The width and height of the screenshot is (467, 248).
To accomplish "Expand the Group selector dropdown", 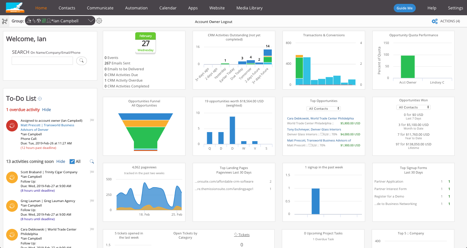I will click(x=91, y=20).
